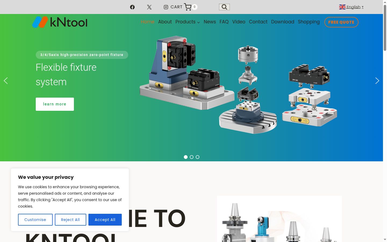Open the Download page

click(x=282, y=22)
